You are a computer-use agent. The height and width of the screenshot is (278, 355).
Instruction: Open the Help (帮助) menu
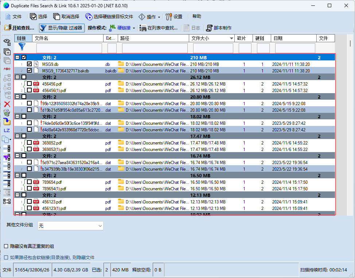196,16
